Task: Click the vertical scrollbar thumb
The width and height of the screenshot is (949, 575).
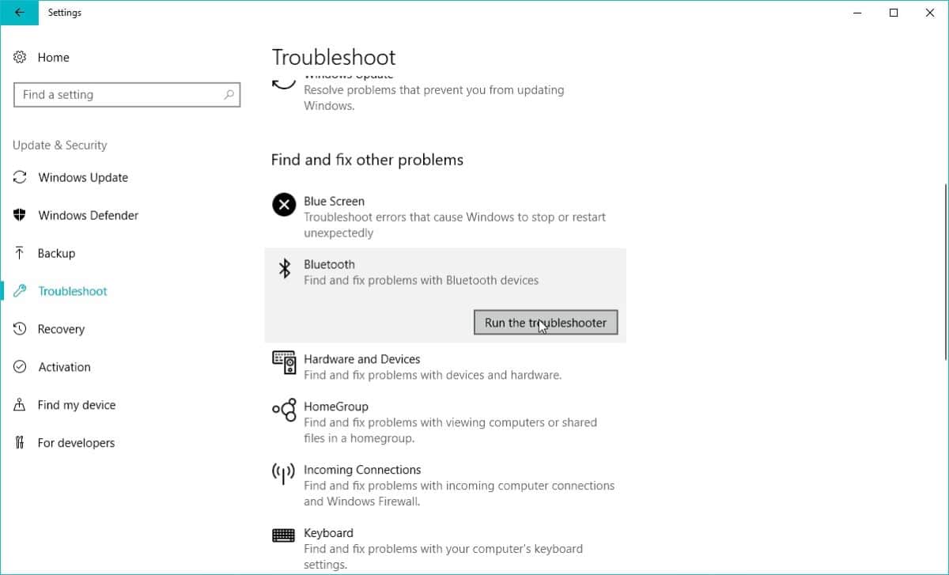Action: click(x=946, y=273)
